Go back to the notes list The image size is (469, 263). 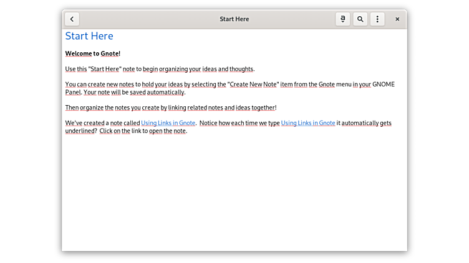coord(72,19)
